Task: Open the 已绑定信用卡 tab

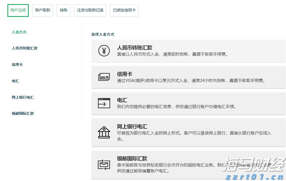Action: coord(124,10)
